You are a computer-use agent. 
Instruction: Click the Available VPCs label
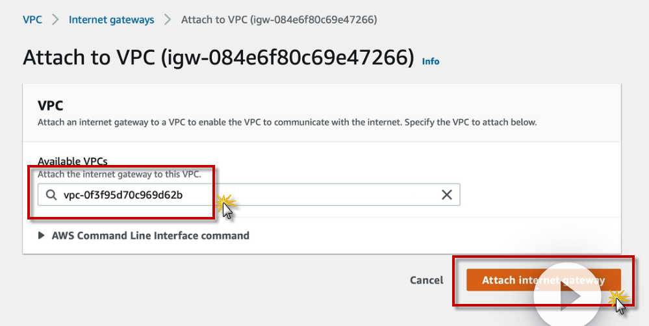point(73,161)
